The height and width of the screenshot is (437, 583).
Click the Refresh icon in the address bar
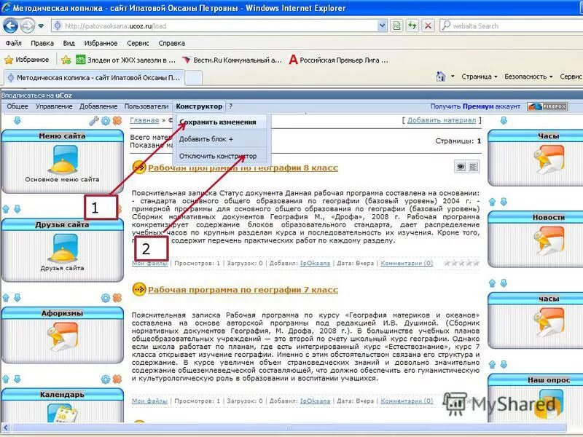point(414,25)
